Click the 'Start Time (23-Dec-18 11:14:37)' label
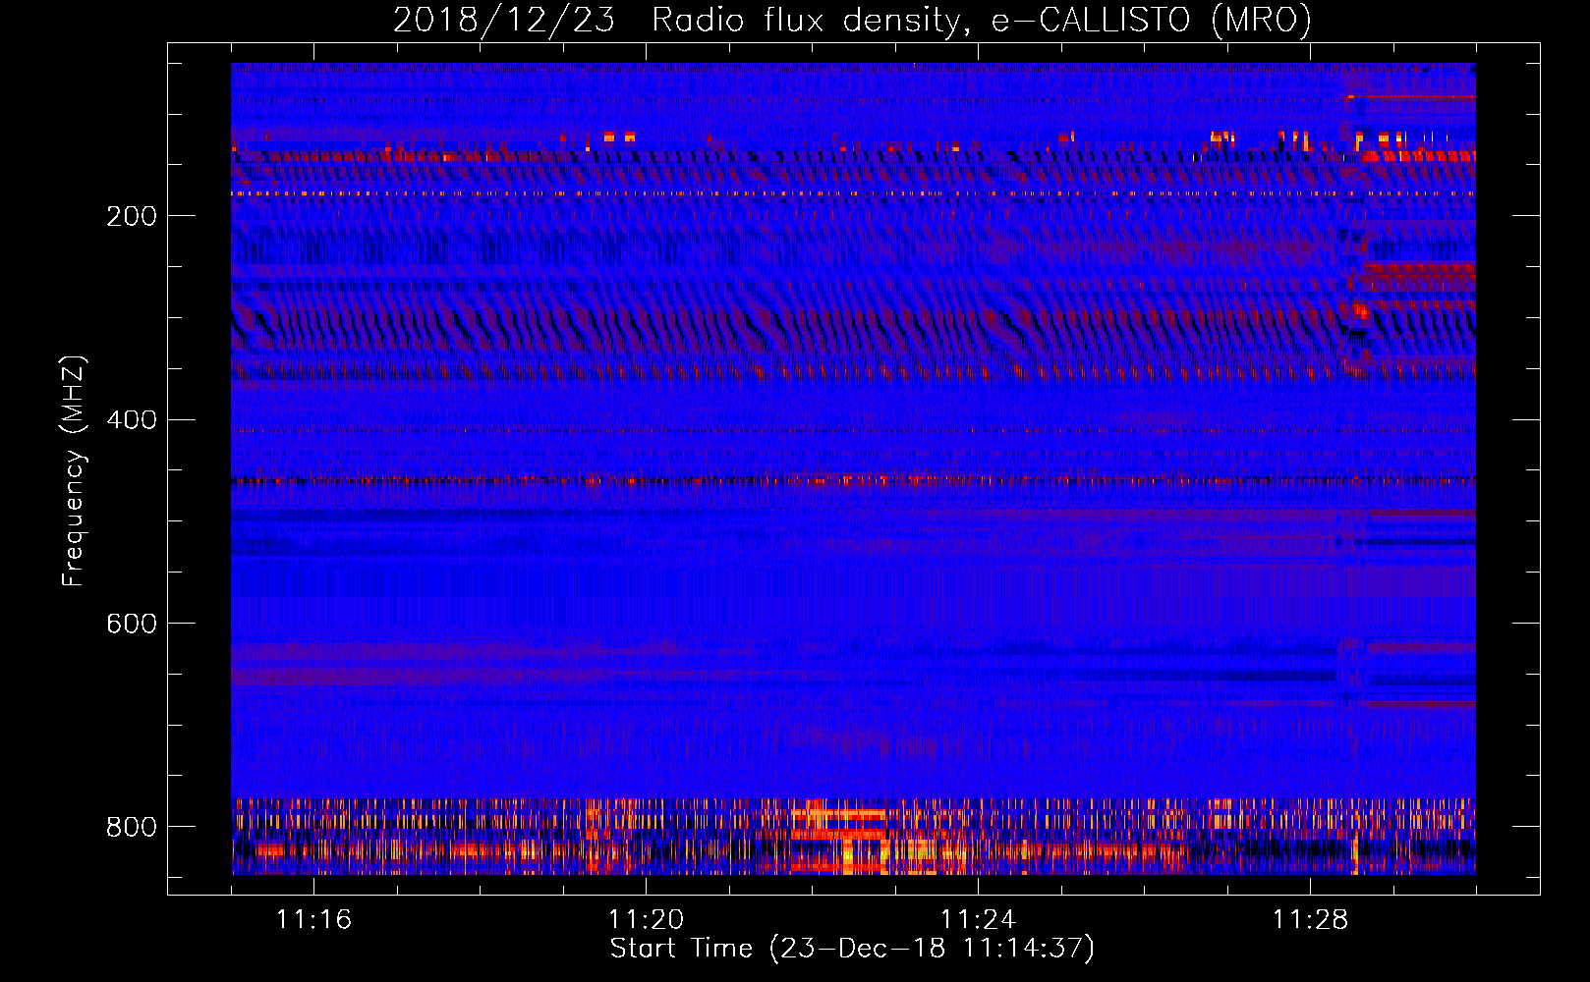 click(x=852, y=949)
